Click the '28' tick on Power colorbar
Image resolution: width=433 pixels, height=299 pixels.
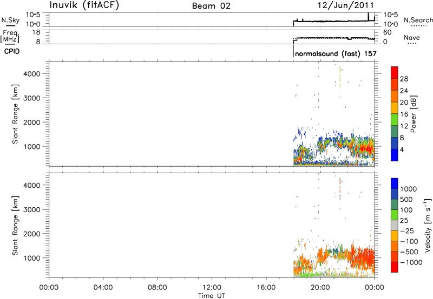coord(404,79)
